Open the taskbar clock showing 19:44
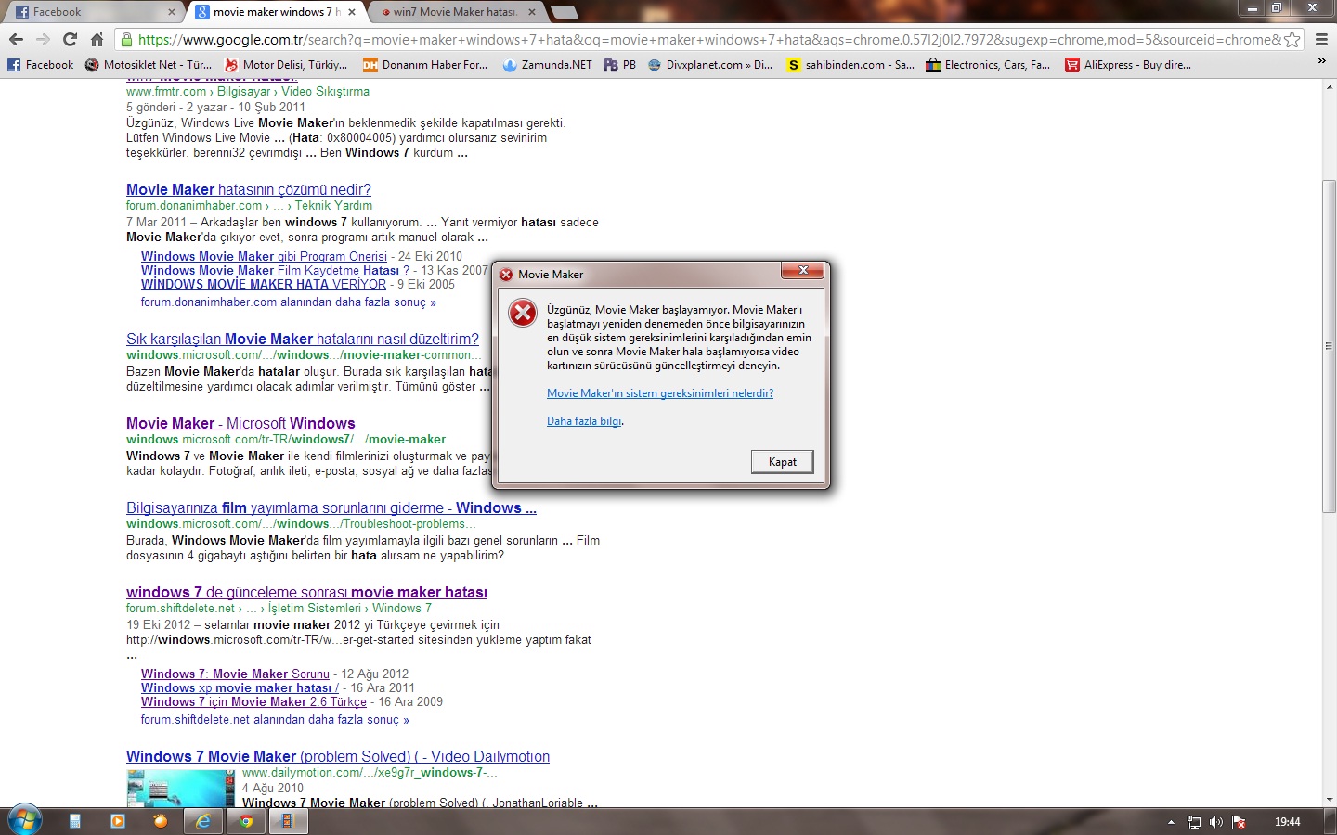The width and height of the screenshot is (1337, 835). coord(1287,822)
